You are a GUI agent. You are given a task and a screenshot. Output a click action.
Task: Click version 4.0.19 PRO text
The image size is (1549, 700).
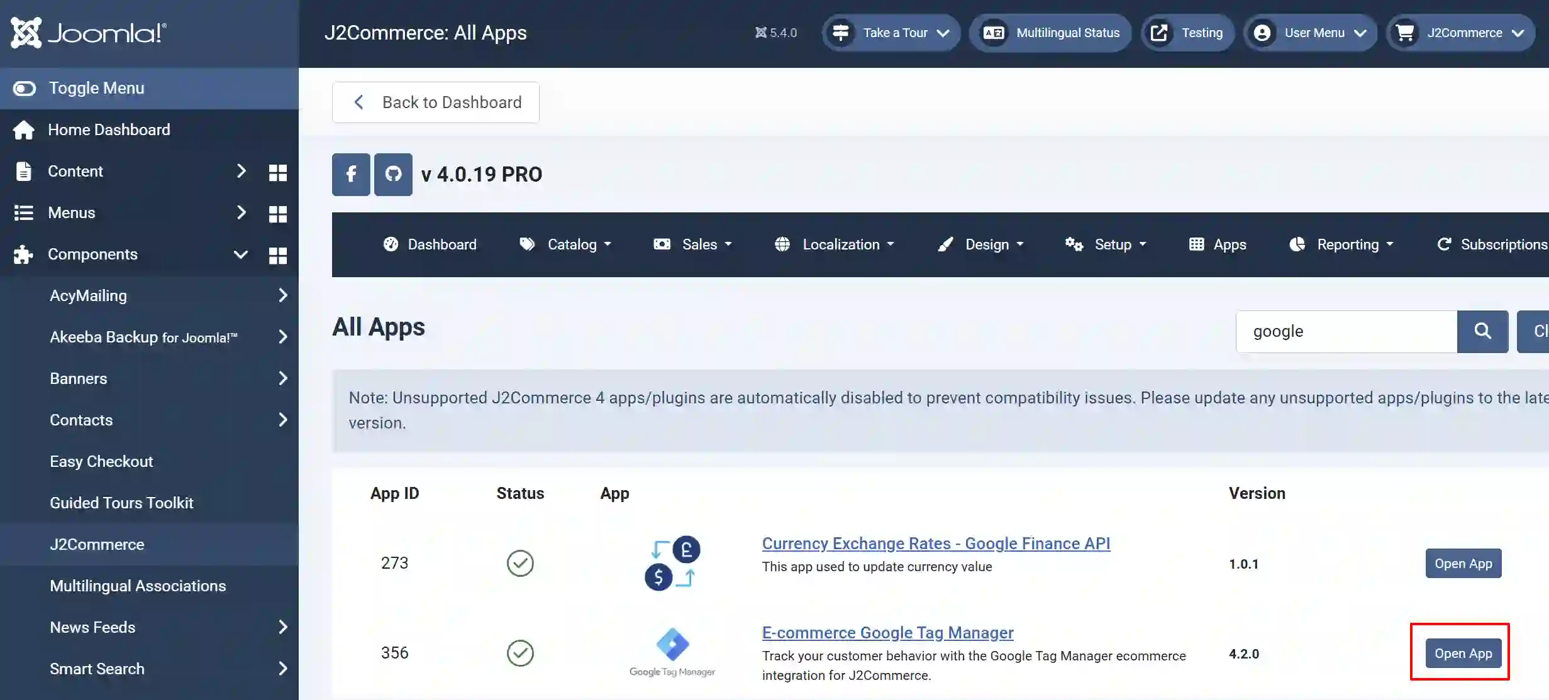point(482,174)
